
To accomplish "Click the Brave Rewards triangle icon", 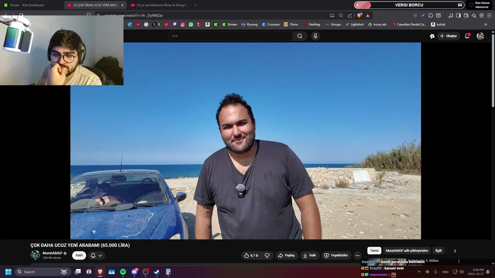I will point(368,15).
